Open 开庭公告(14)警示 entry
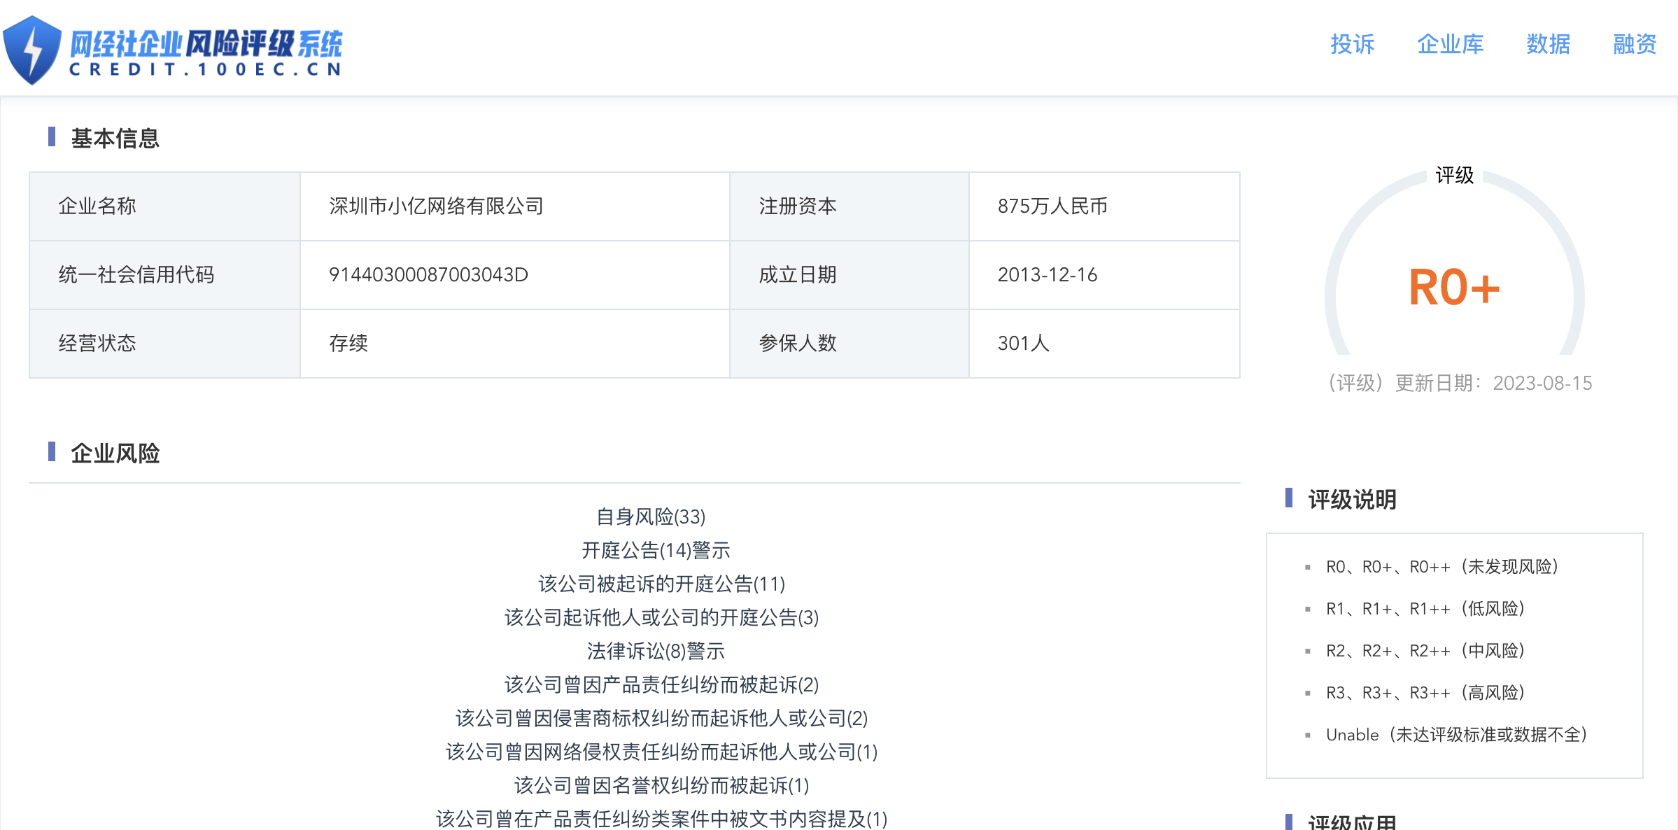 coord(656,550)
